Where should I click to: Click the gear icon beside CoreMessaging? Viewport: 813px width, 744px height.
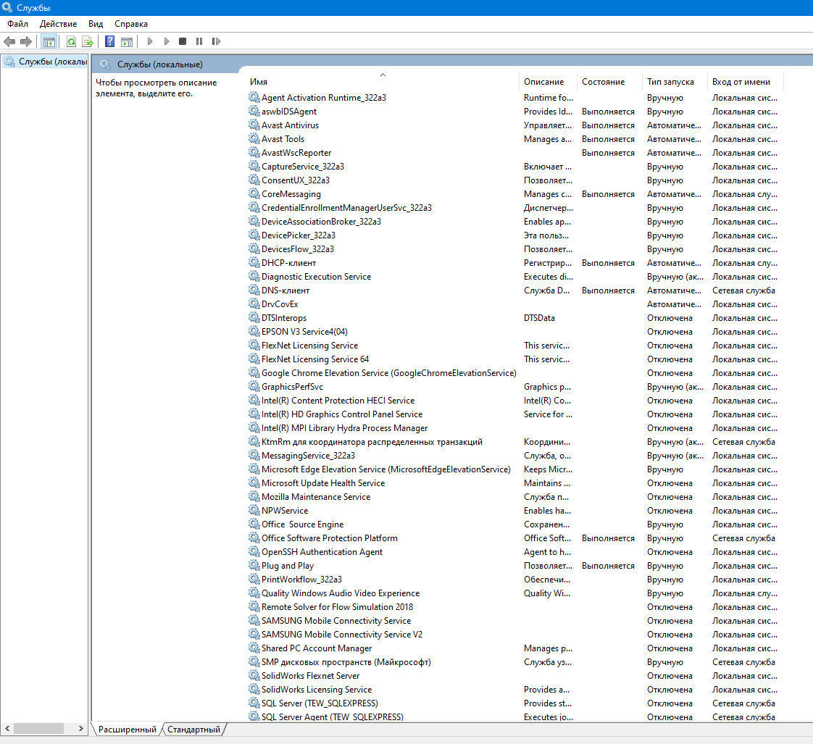coord(254,193)
